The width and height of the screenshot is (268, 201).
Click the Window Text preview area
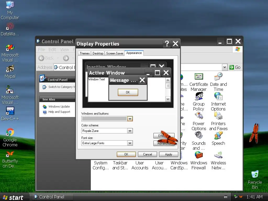(97, 79)
